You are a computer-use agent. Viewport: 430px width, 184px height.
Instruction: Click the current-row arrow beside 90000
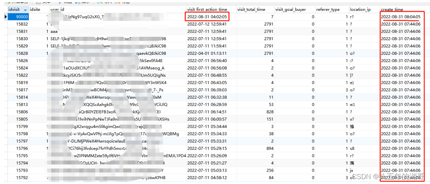(5, 17)
